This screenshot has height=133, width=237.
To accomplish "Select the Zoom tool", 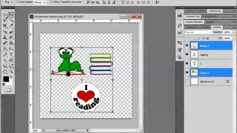I will click(11, 72).
